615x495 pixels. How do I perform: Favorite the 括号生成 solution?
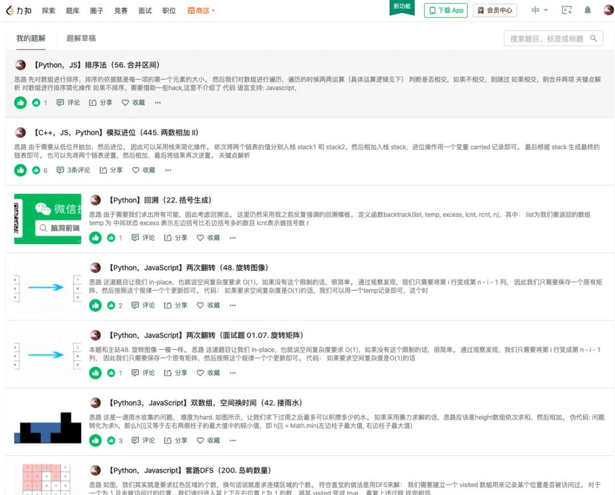point(208,237)
